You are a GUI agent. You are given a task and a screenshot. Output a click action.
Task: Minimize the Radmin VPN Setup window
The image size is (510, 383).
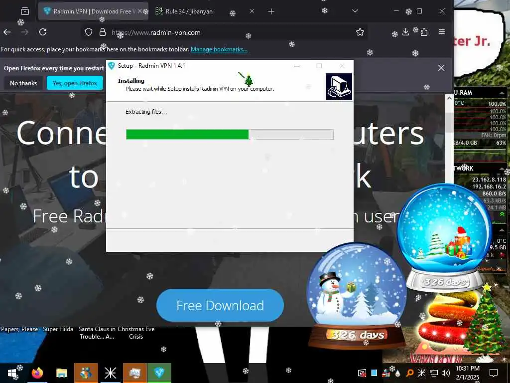[x=297, y=66]
